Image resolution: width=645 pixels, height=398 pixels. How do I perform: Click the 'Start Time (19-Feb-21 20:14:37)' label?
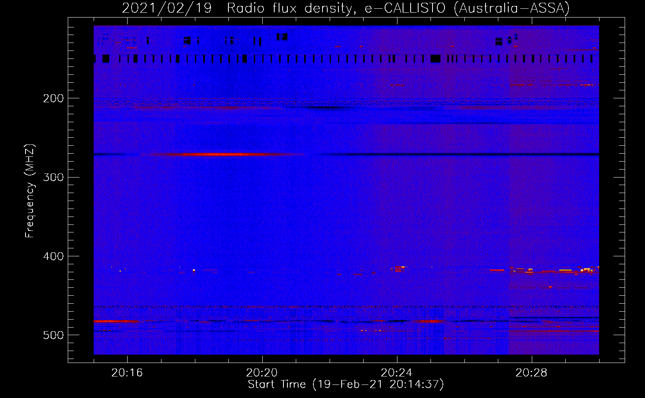(346, 384)
